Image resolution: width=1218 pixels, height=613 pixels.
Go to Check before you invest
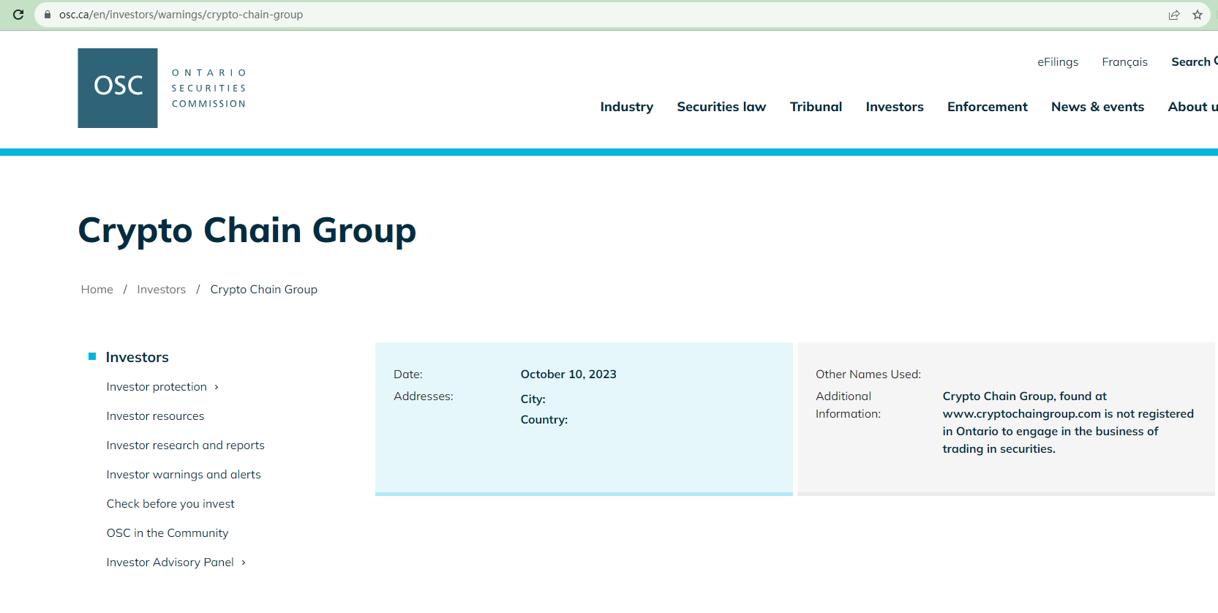pos(170,504)
